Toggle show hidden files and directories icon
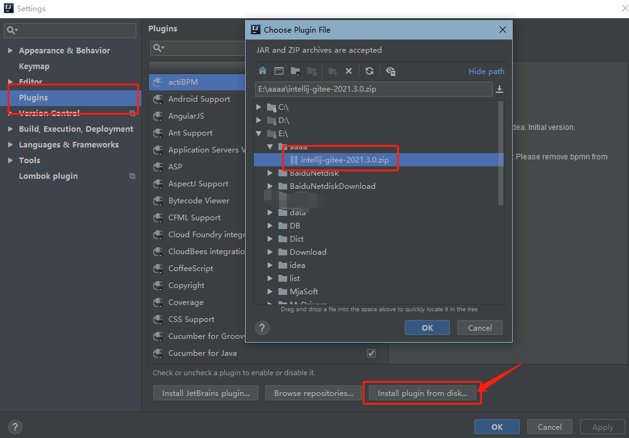 click(x=390, y=72)
